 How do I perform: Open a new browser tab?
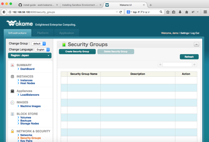point(151,5)
